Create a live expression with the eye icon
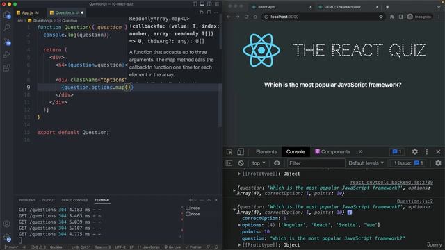This screenshot has width=445, height=250. [x=277, y=163]
